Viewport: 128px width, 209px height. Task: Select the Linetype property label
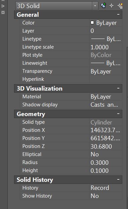pyautogui.click(x=32, y=39)
